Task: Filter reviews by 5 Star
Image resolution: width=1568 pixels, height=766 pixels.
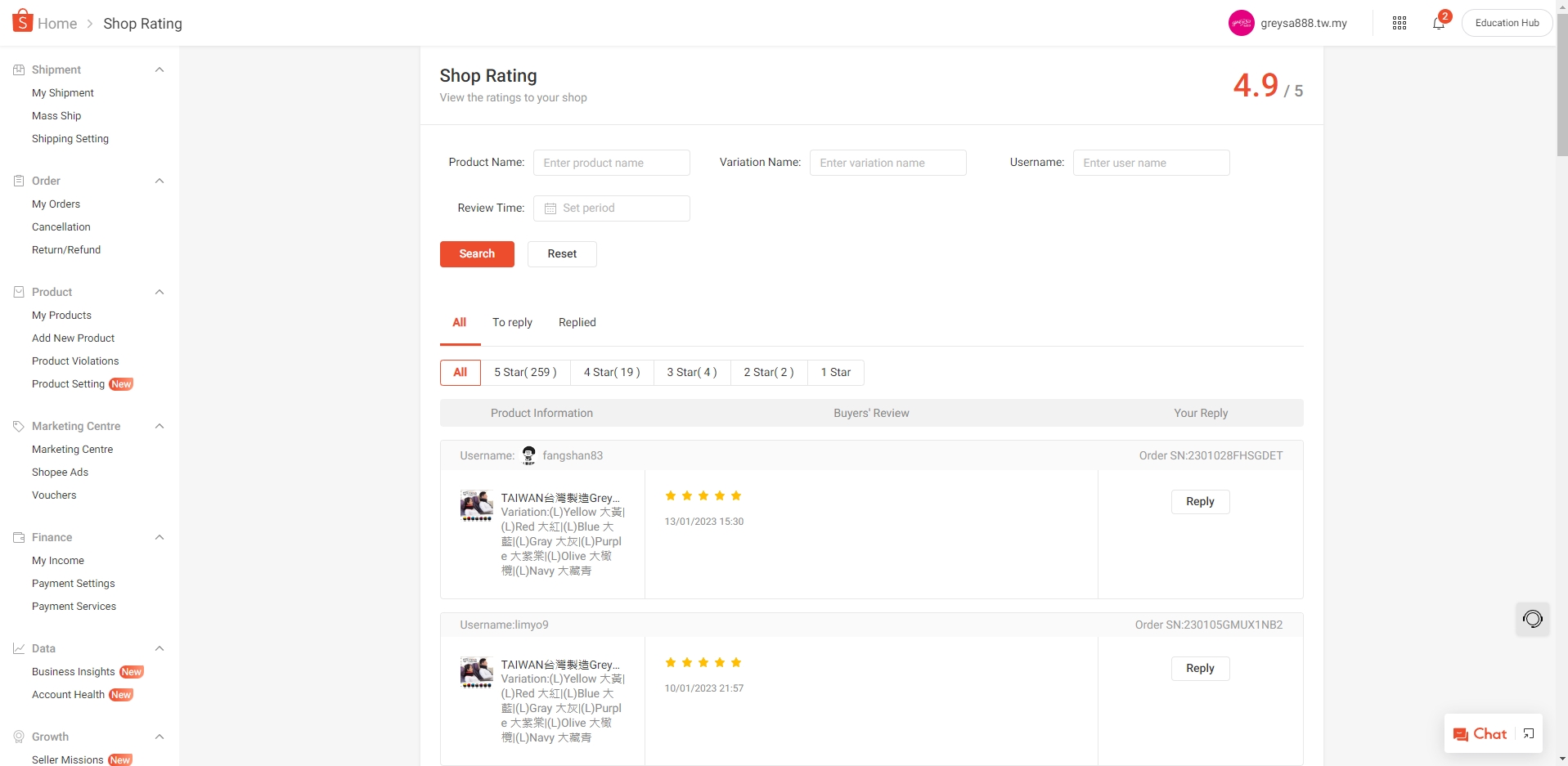Action: click(x=525, y=373)
